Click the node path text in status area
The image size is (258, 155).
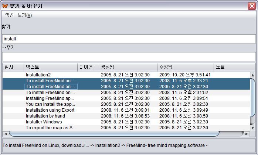tap(105, 145)
